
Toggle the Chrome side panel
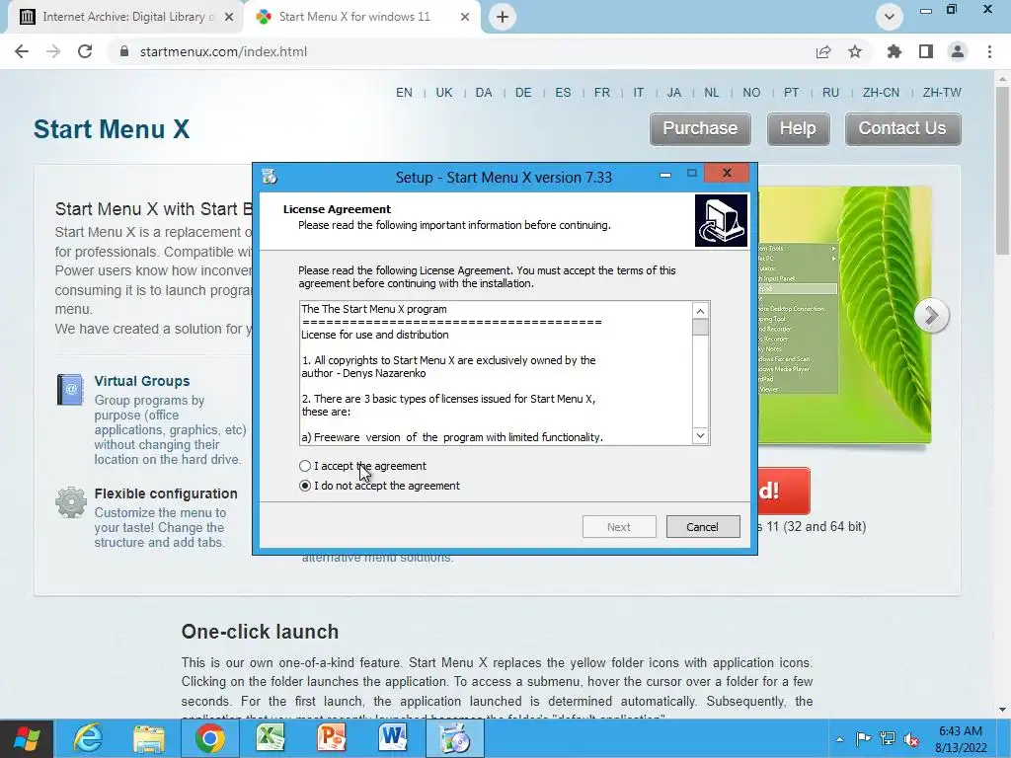(x=926, y=51)
